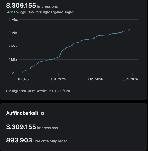Screen dimensions: 148x151
Task: Click the 4 Mio. axis label
Action: [x=13, y=20]
